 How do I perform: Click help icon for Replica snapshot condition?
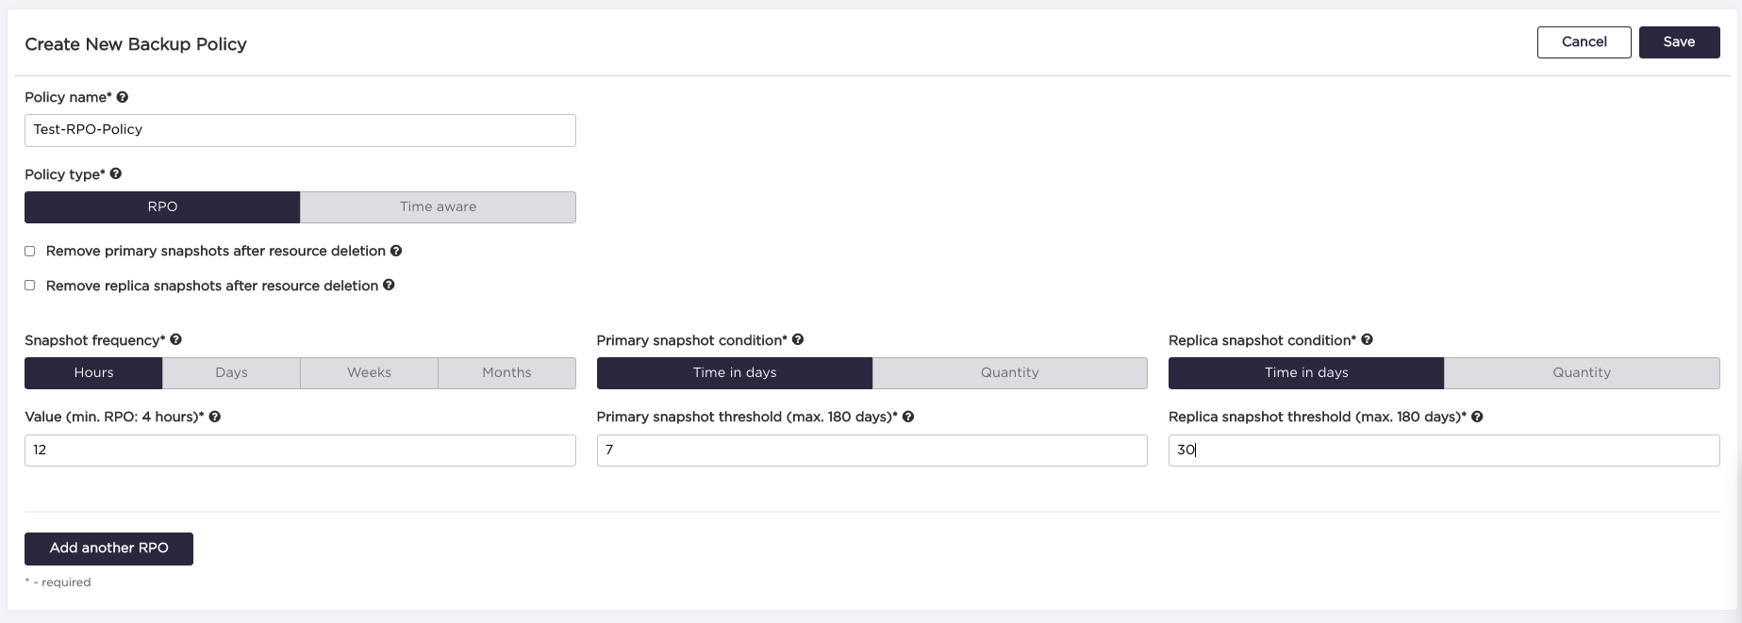click(1367, 339)
